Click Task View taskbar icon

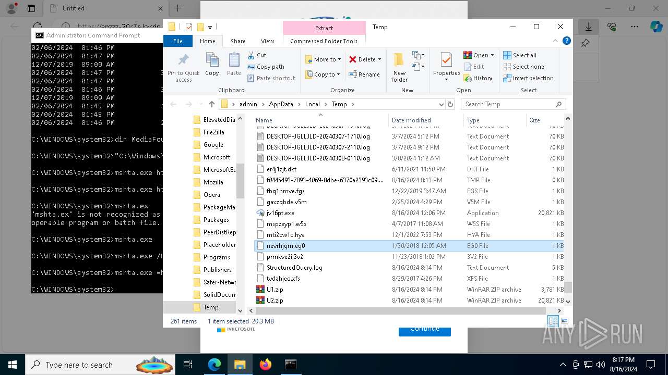click(x=188, y=365)
